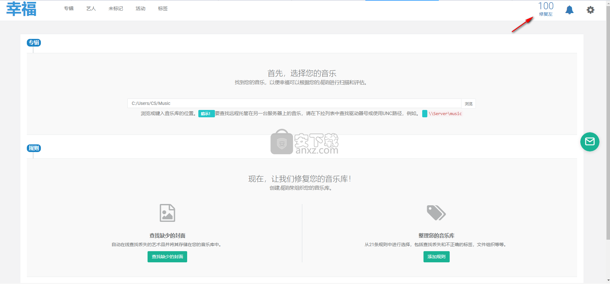Image resolution: width=610 pixels, height=284 pixels.
Task: Click the 幸福 logo
Action: [21, 9]
